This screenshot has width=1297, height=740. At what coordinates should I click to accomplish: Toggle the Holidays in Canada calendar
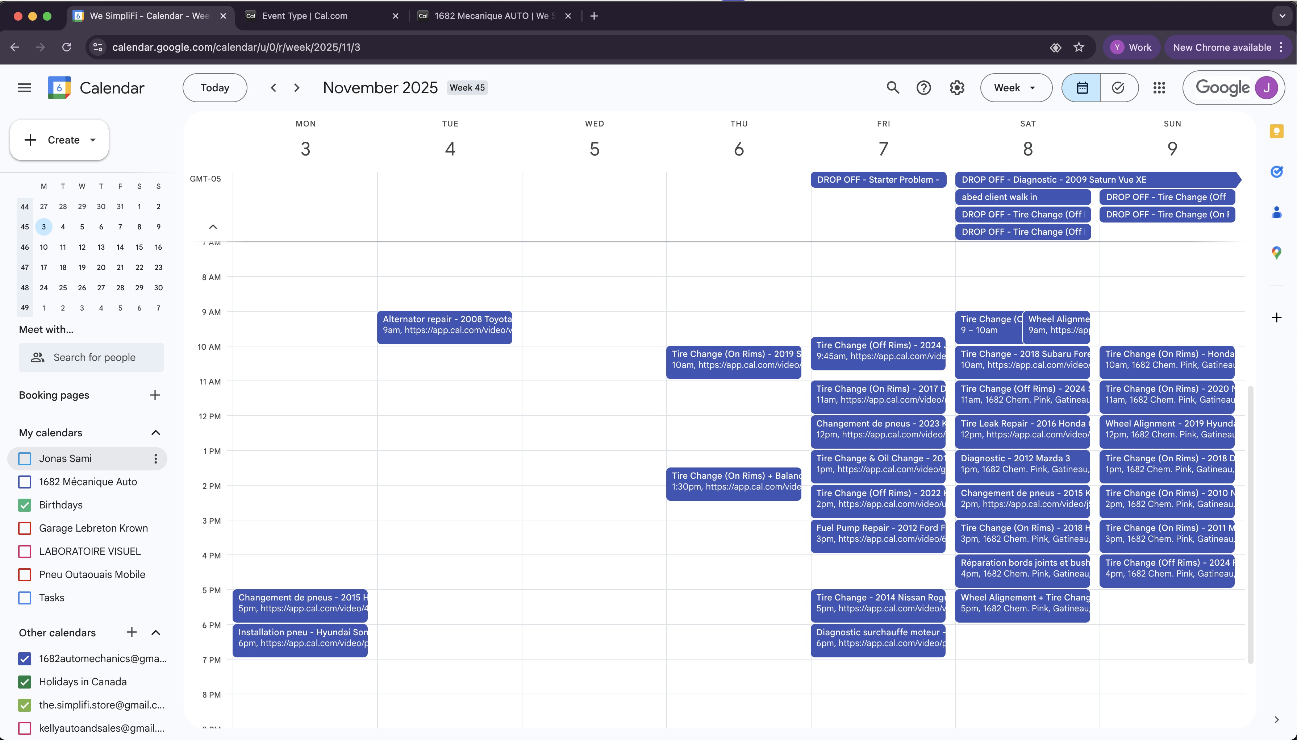(24, 682)
